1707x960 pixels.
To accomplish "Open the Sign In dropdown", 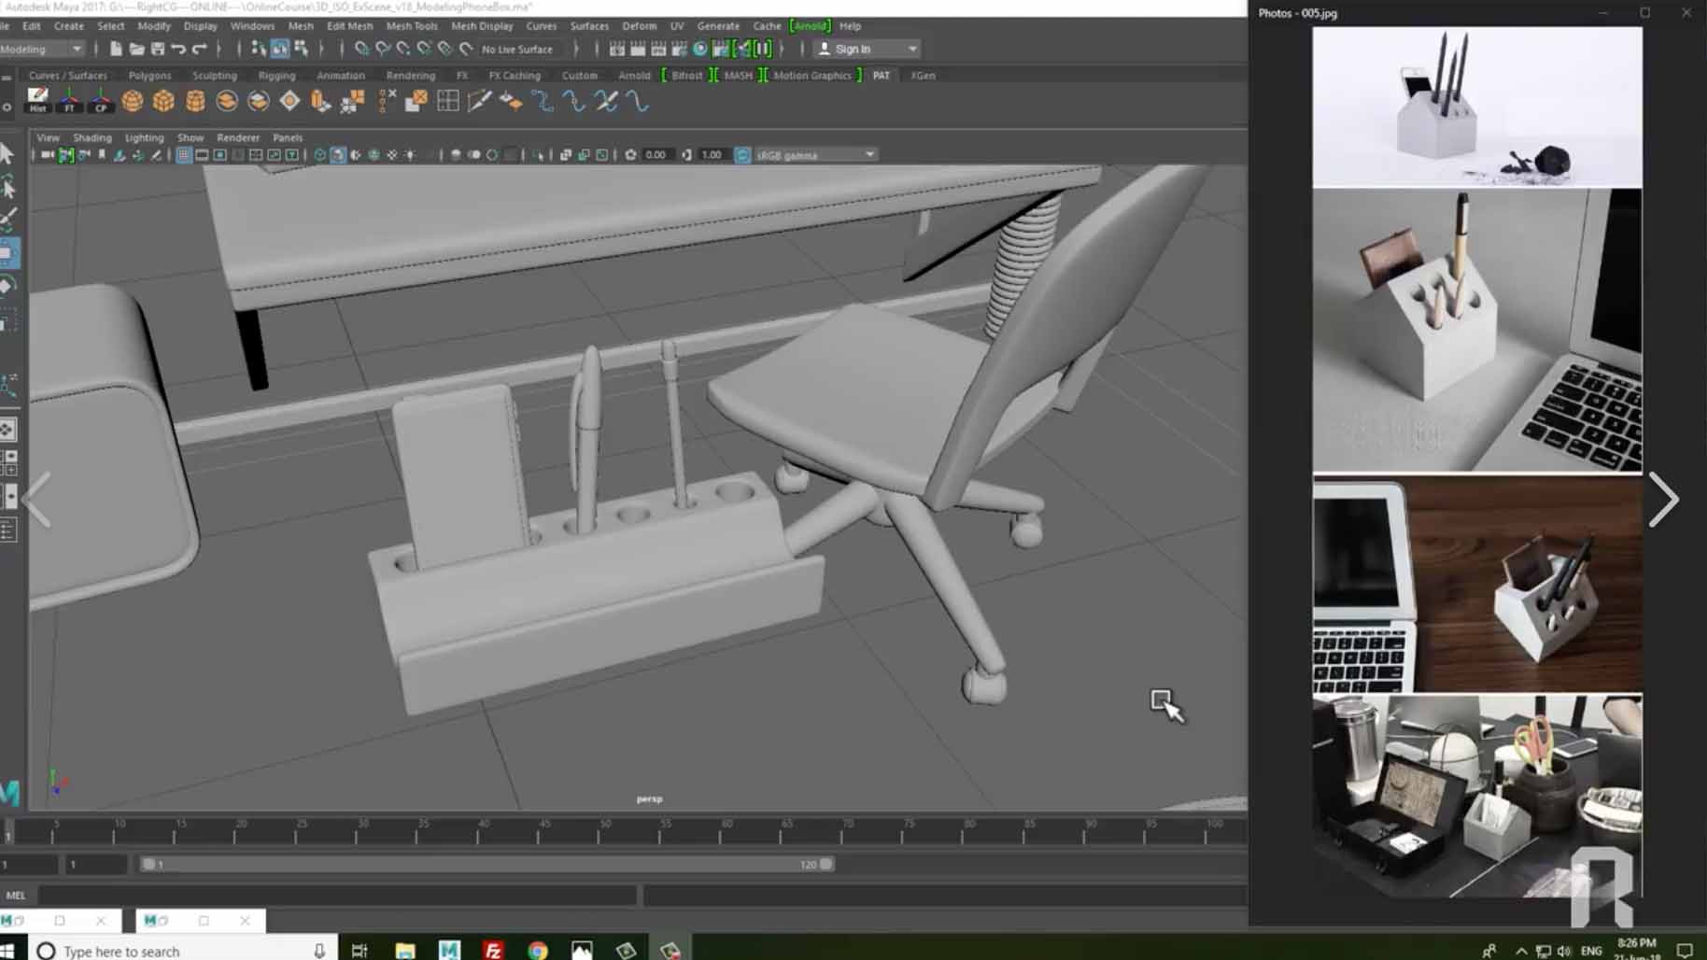I will tap(868, 49).
